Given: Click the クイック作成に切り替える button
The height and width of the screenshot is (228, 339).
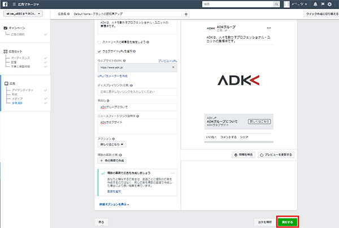Looking at the screenshot, I should (321, 14).
